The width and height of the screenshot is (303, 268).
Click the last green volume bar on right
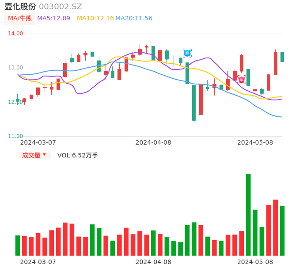pos(282,230)
